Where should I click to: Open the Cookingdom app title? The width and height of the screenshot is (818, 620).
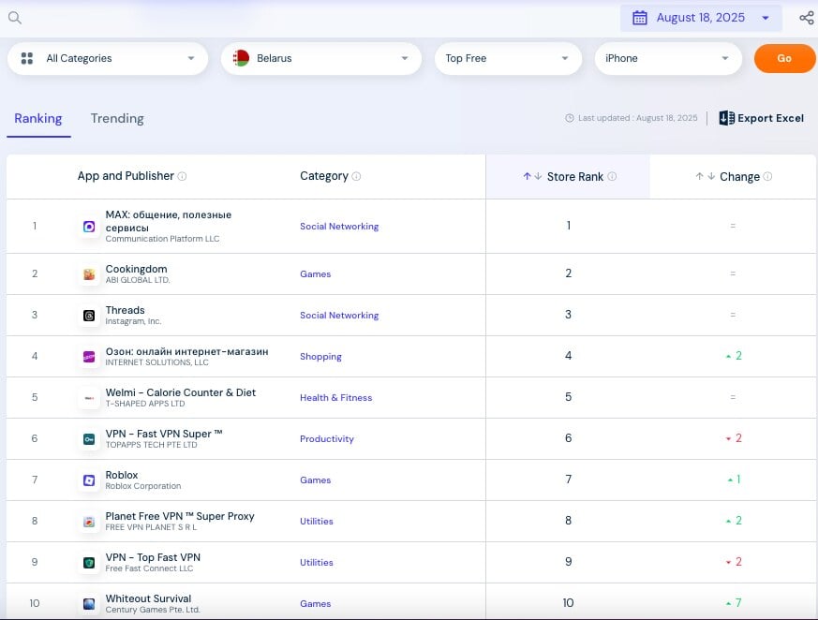tap(136, 269)
